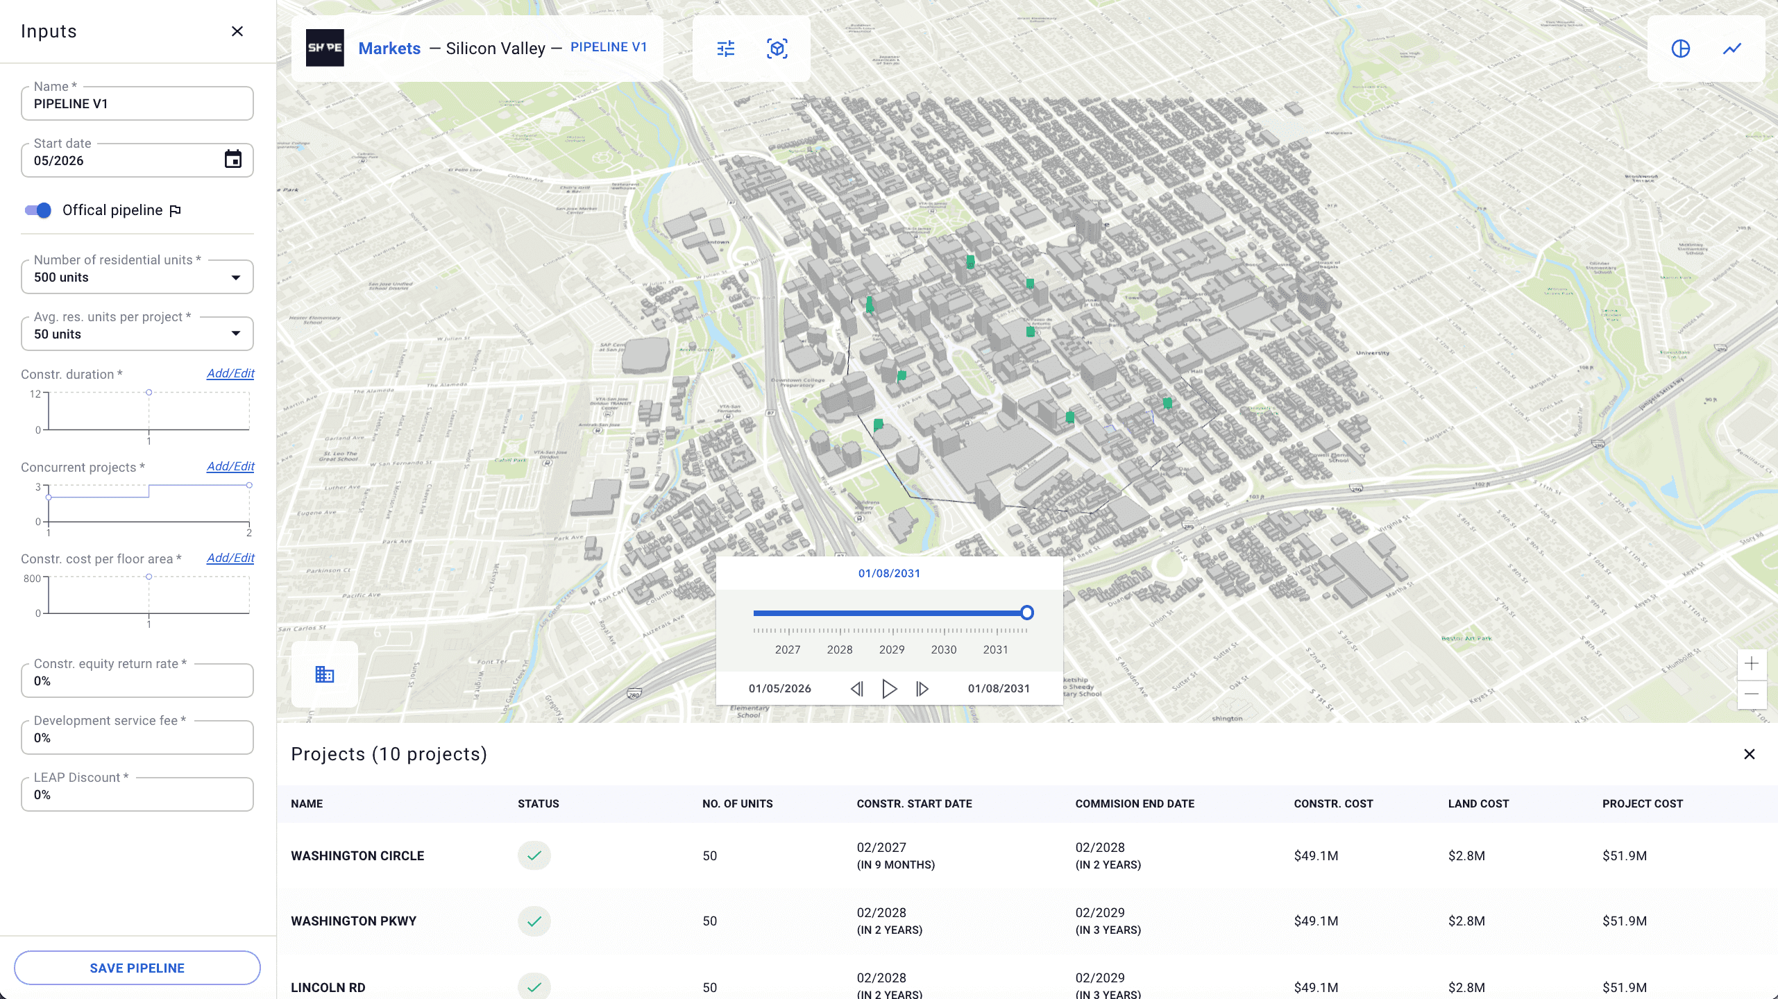1778x999 pixels.
Task: Click the SAVE PIPELINE button
Action: point(137,968)
